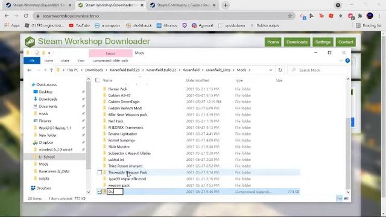Select the Golden AK-47 folder
This screenshot has height=217, width=386.
(119, 95)
